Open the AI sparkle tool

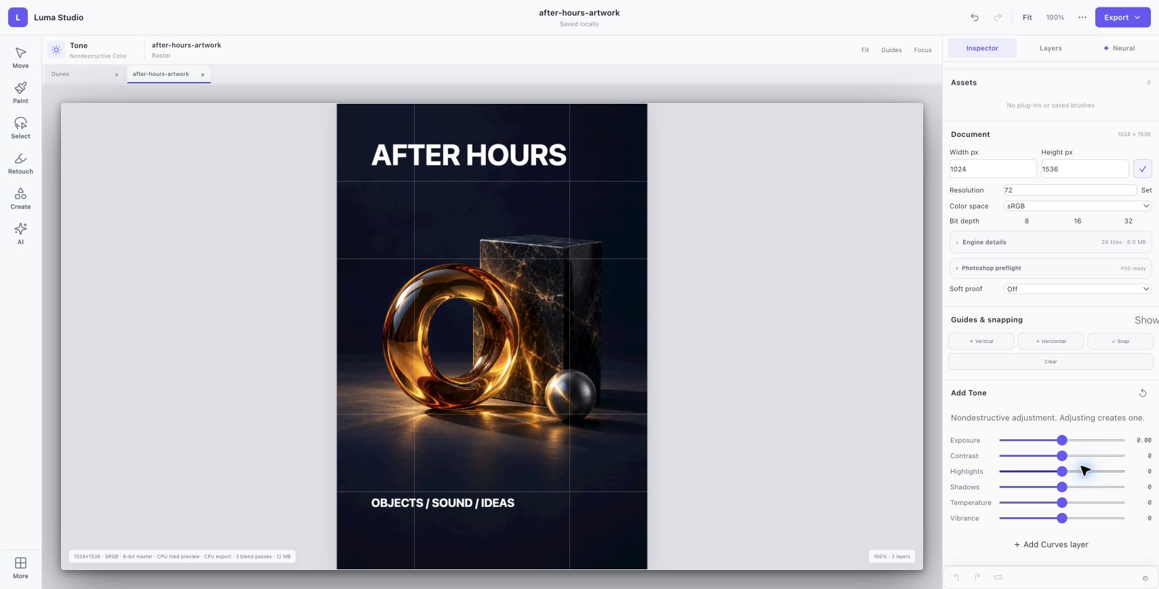coord(20,234)
